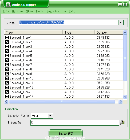Click the horizontal scroll left arrow
The width and height of the screenshot is (130, 140).
point(6,102)
